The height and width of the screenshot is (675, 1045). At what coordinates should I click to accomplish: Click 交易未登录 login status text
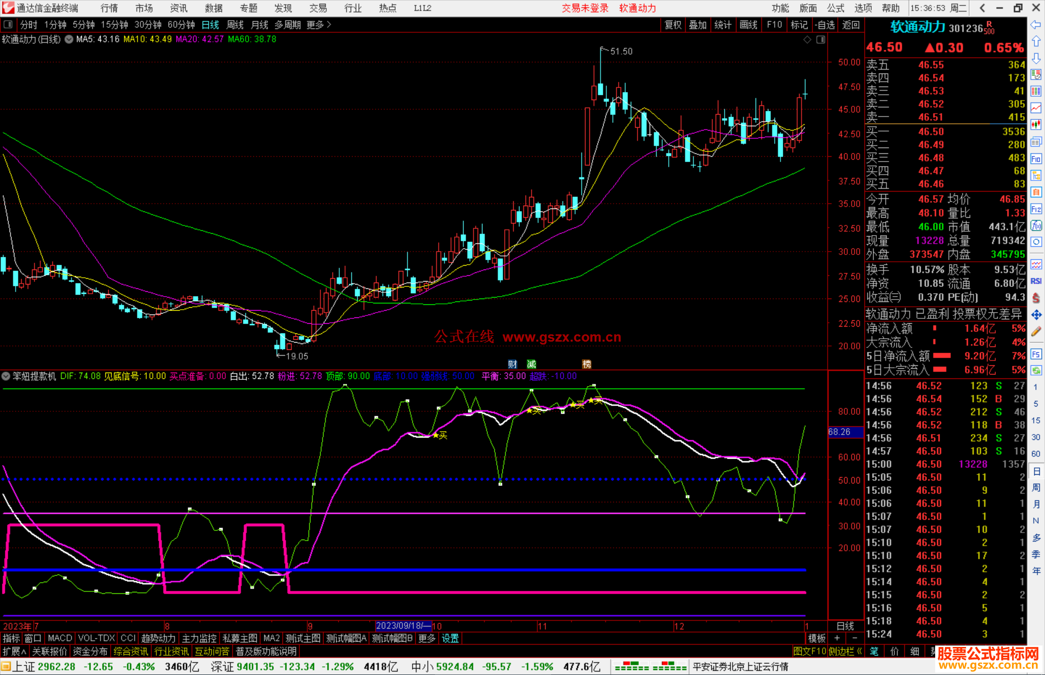tap(585, 8)
